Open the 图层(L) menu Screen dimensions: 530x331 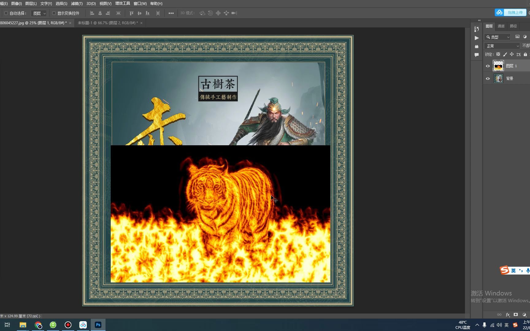31,4
